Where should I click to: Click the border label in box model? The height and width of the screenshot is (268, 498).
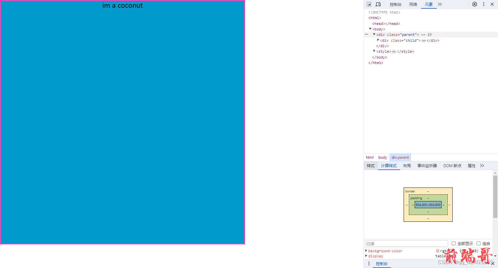click(x=410, y=191)
